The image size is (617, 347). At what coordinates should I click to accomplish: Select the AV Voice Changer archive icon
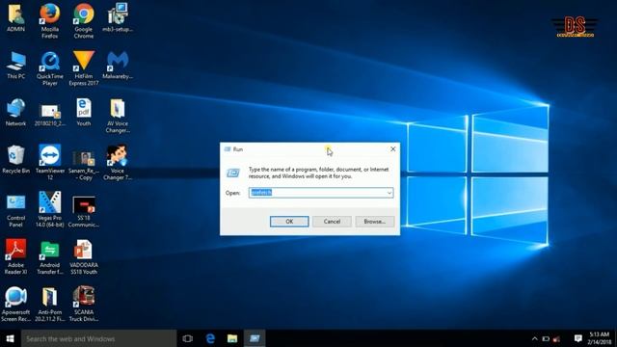click(118, 116)
